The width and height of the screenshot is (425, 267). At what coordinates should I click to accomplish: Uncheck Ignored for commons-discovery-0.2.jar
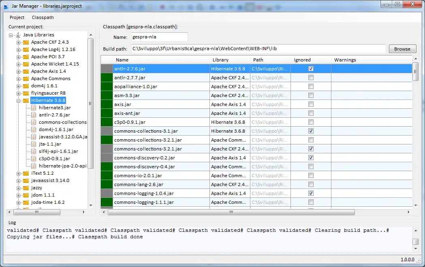pyautogui.click(x=311, y=158)
